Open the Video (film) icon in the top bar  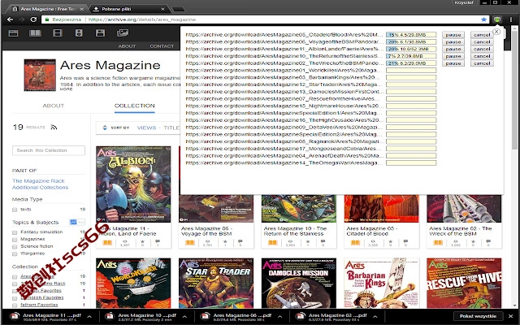click(58, 32)
